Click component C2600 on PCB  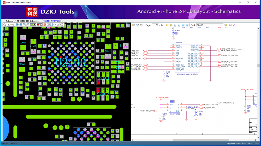(22, 64)
